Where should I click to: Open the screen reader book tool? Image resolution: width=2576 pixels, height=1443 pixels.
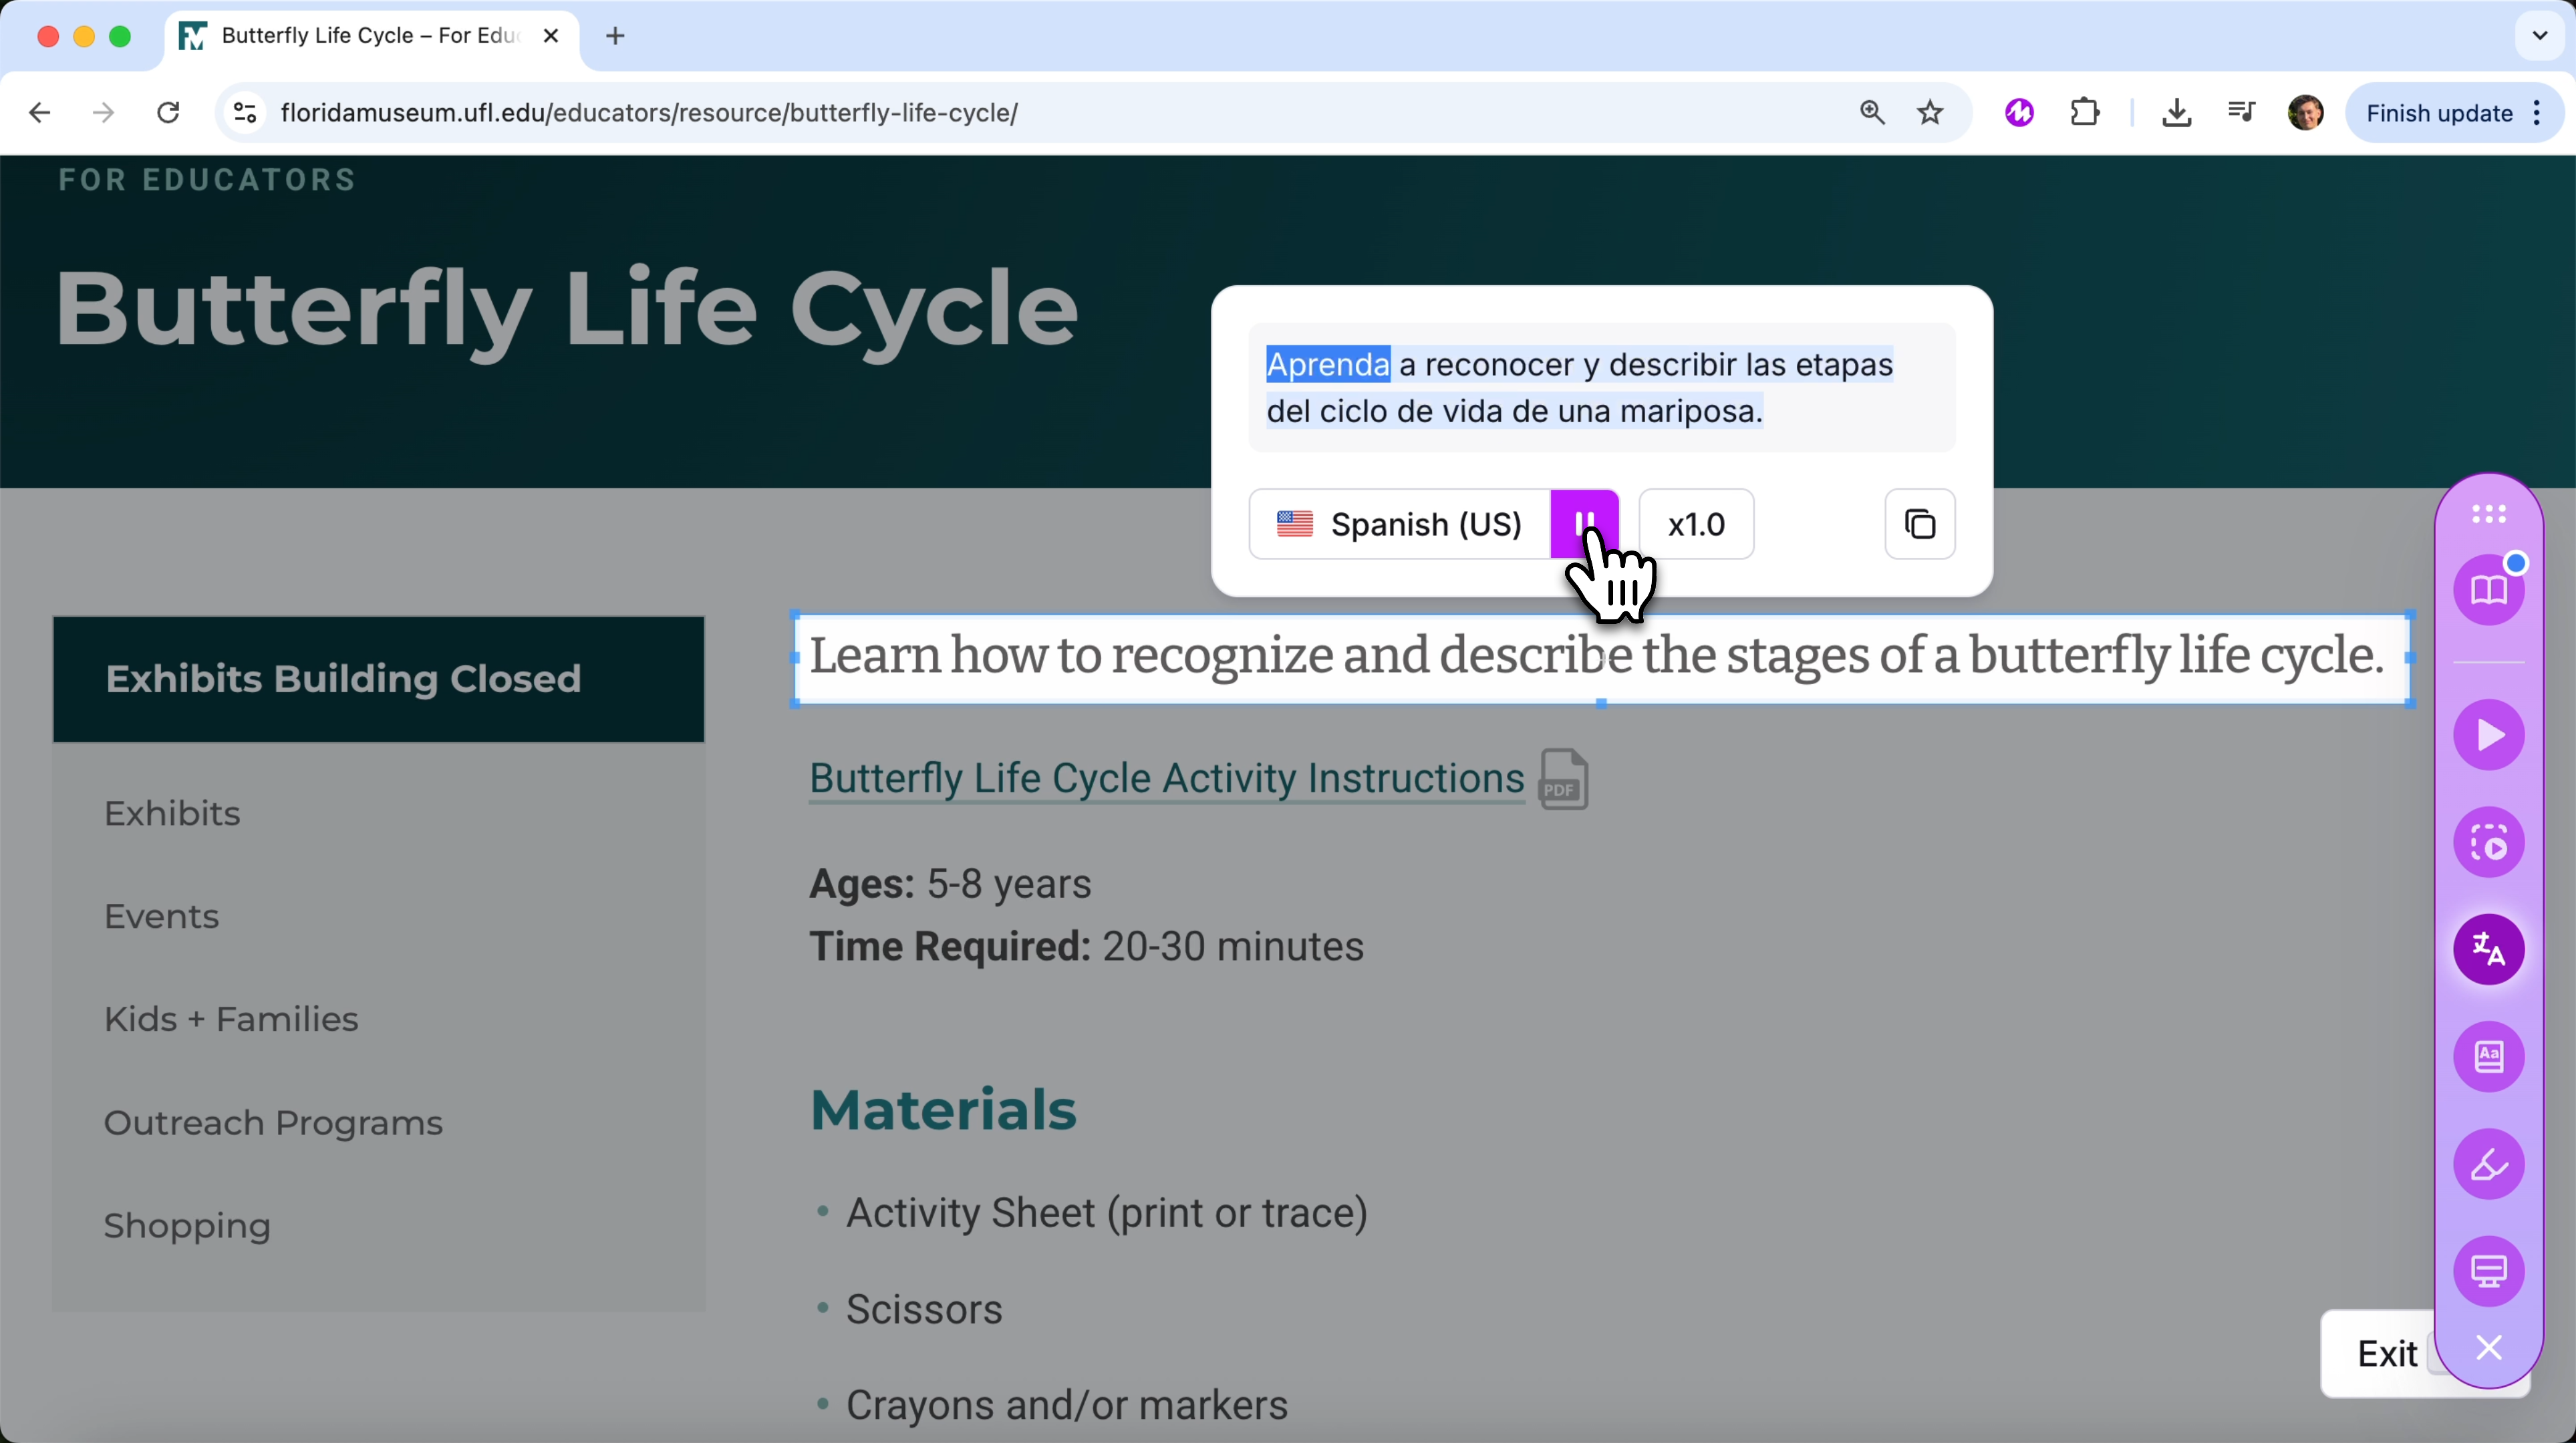tap(2489, 589)
